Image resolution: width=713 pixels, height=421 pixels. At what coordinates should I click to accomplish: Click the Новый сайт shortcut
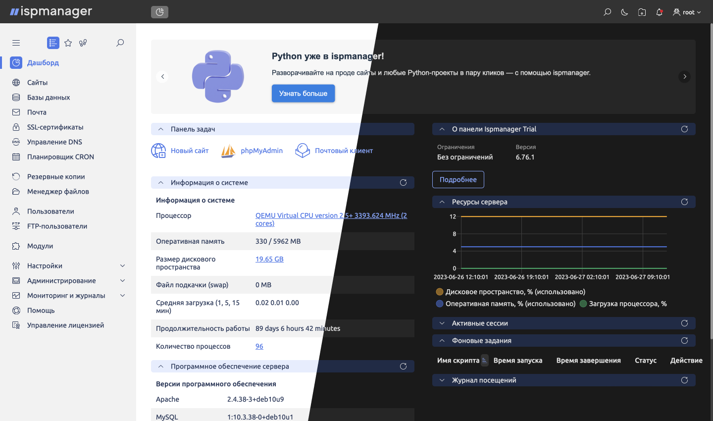pyautogui.click(x=180, y=151)
